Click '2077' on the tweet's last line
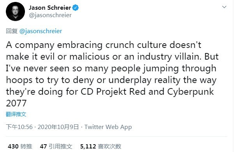Image resolution: width=235 pixels, height=152 pixels. [16, 103]
